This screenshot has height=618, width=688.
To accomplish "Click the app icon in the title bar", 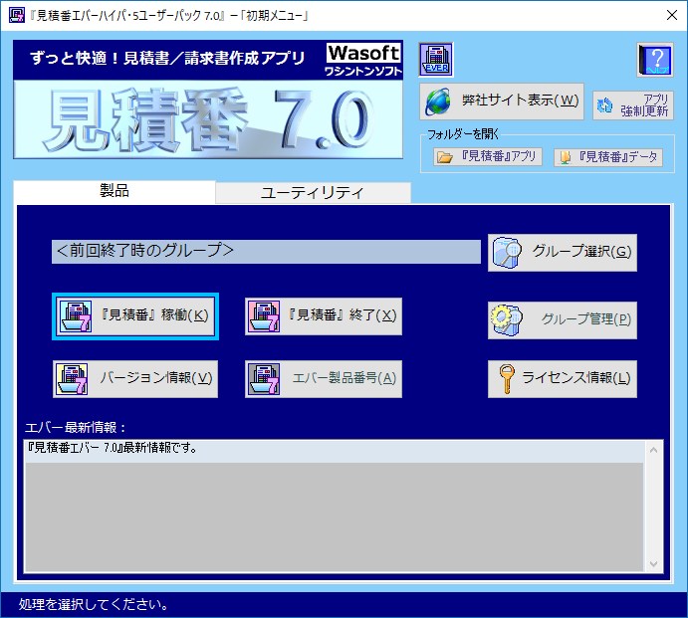I will 17,15.
